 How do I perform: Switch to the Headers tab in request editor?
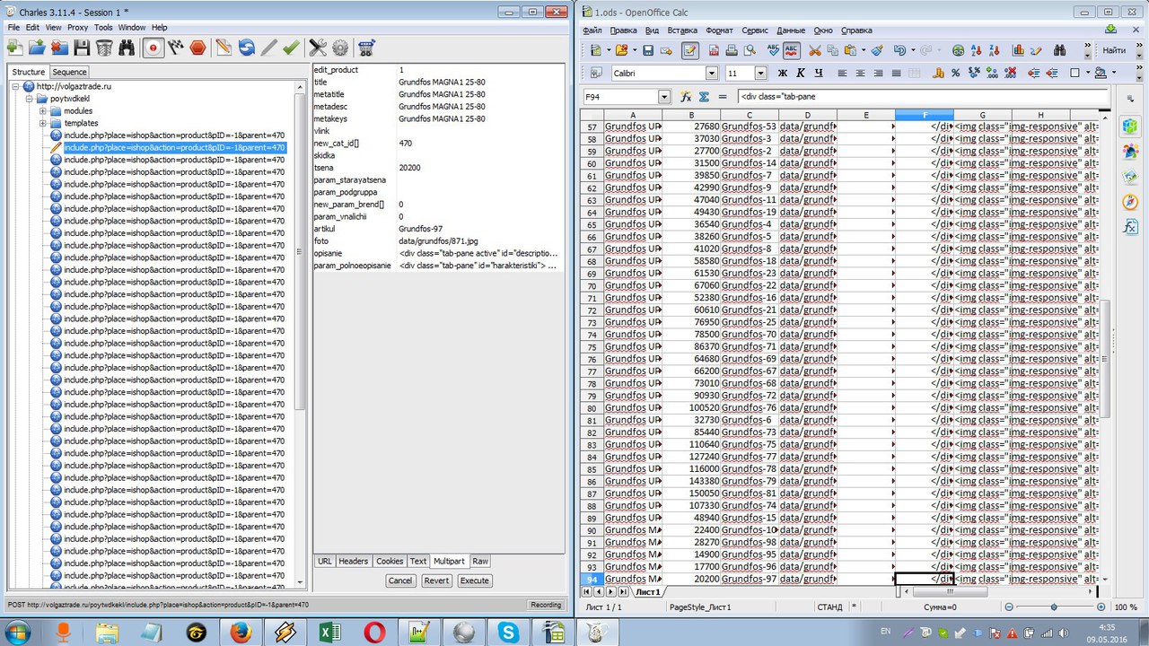353,561
